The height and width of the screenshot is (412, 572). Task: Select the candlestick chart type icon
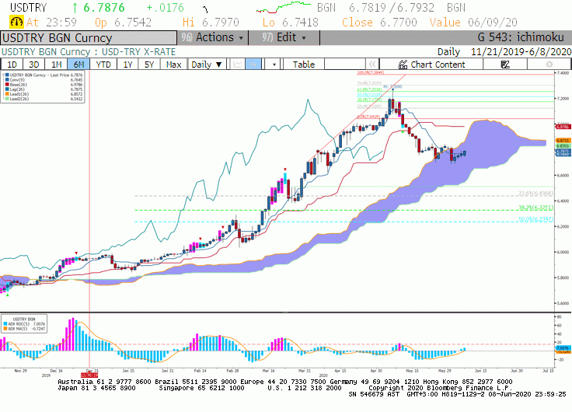coord(253,65)
